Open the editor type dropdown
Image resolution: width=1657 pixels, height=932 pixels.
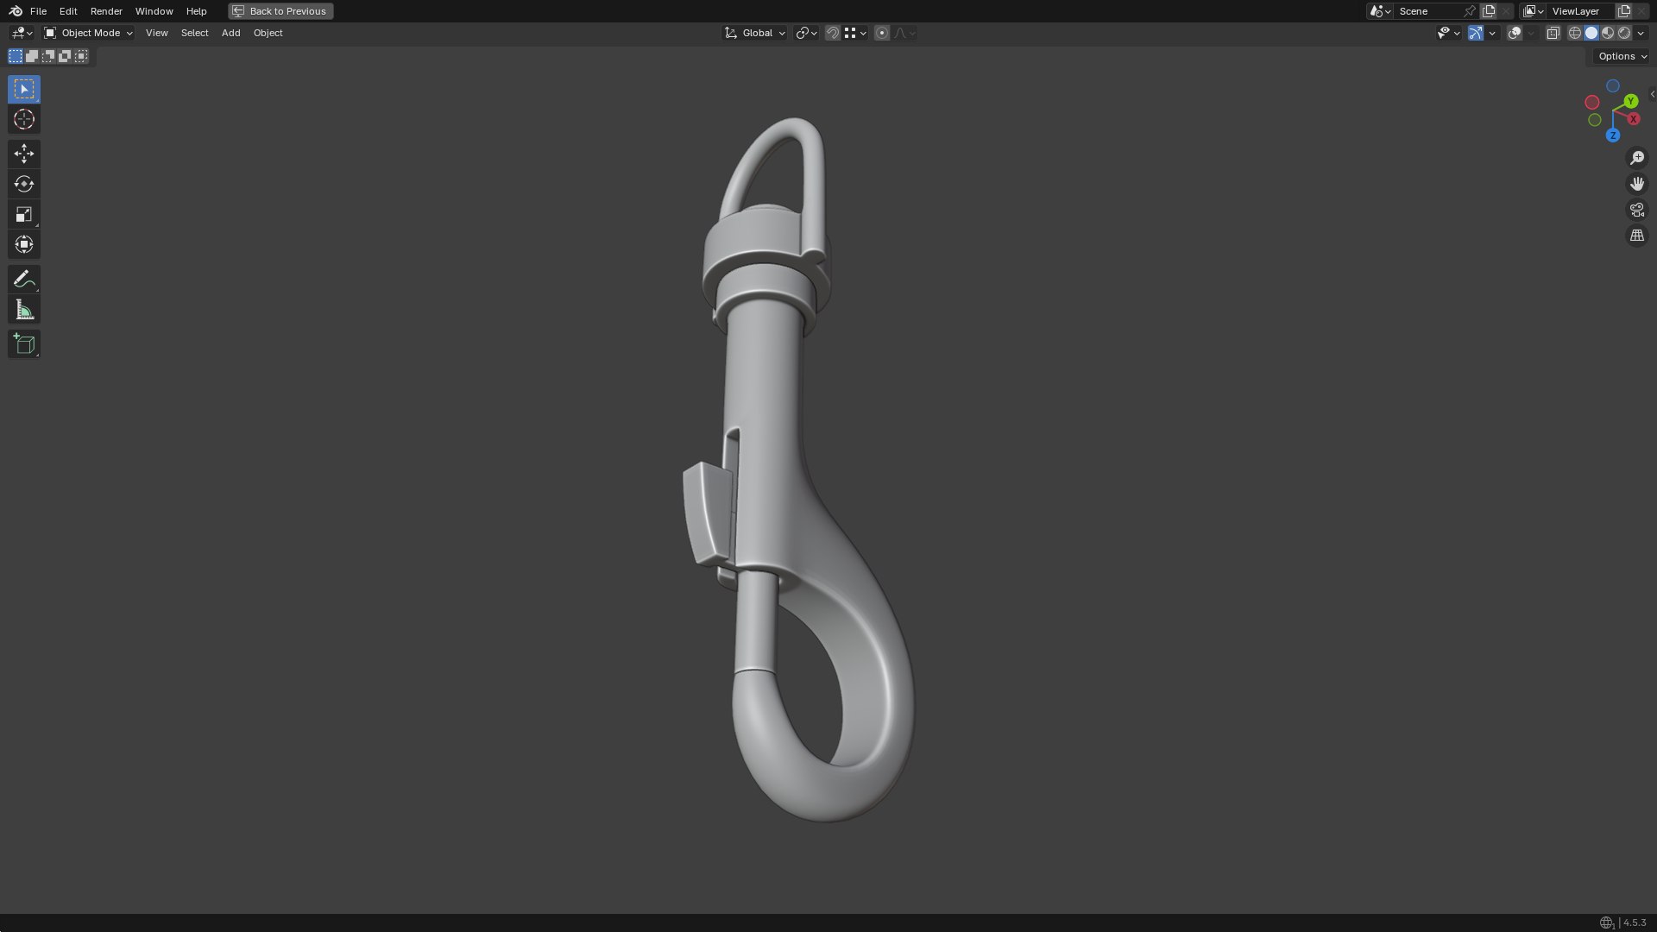click(22, 33)
